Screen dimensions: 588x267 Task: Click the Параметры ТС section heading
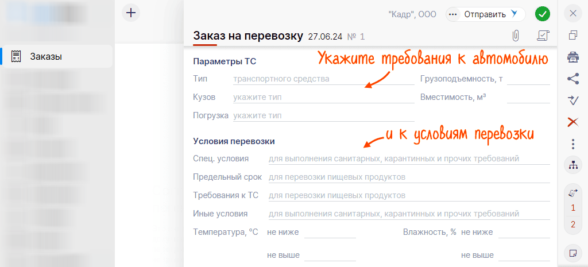tap(225, 61)
